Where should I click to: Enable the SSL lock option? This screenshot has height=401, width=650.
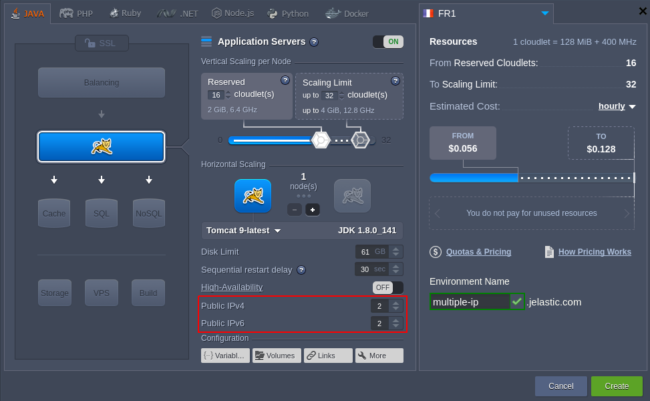(102, 43)
